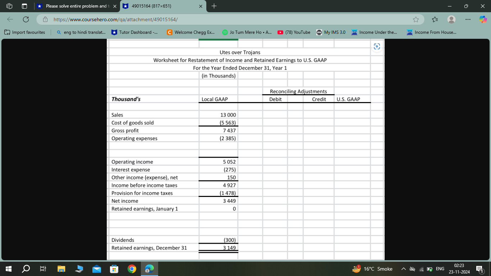Screen dimensions: 491x276
Task: Click 'Cost of goods sold' label
Action: coord(133,123)
